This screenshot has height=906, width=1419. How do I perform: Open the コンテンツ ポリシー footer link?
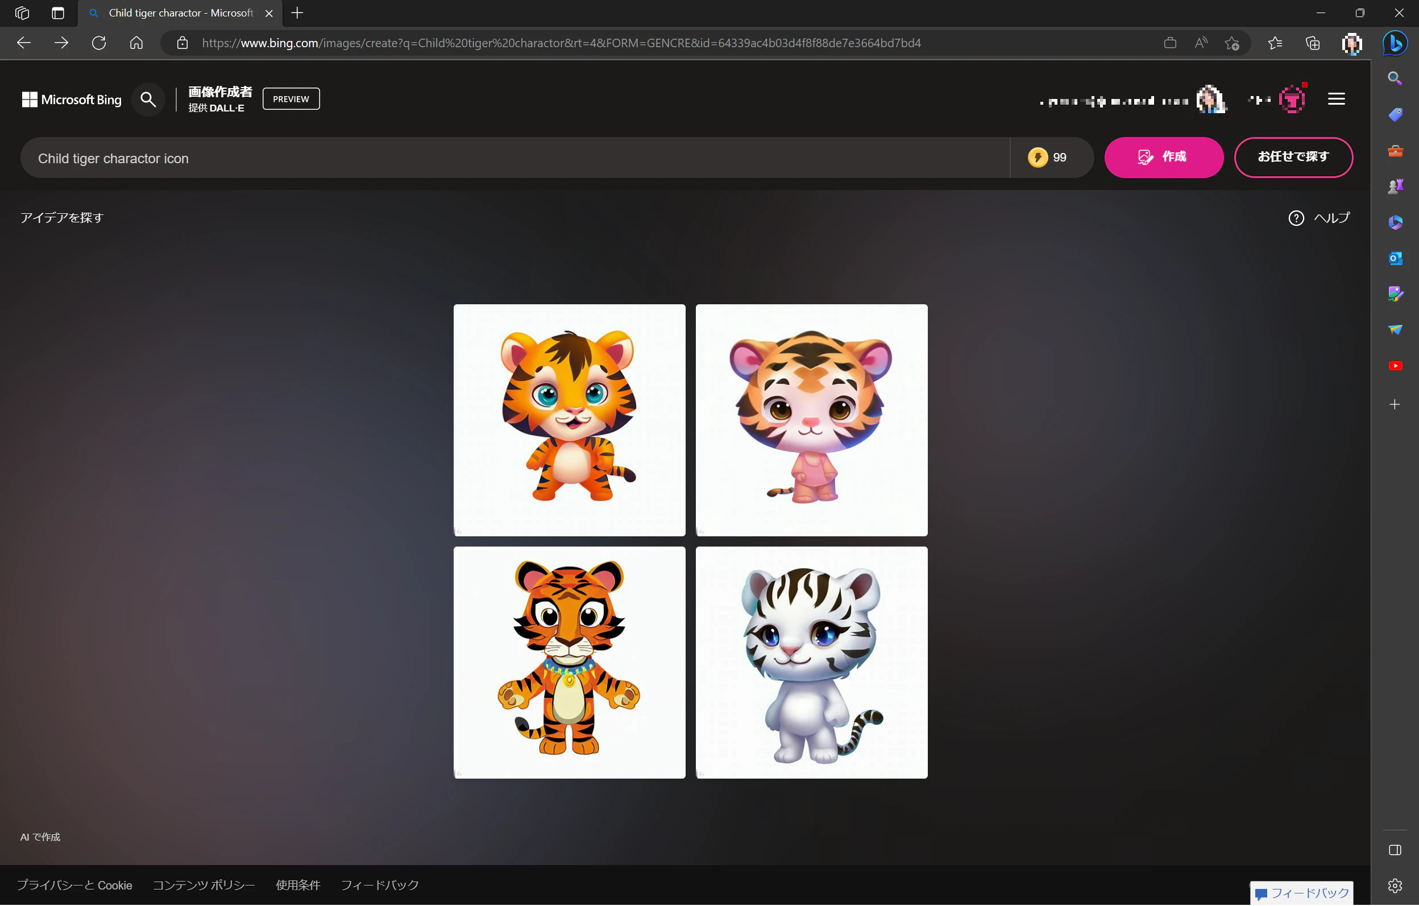point(204,886)
